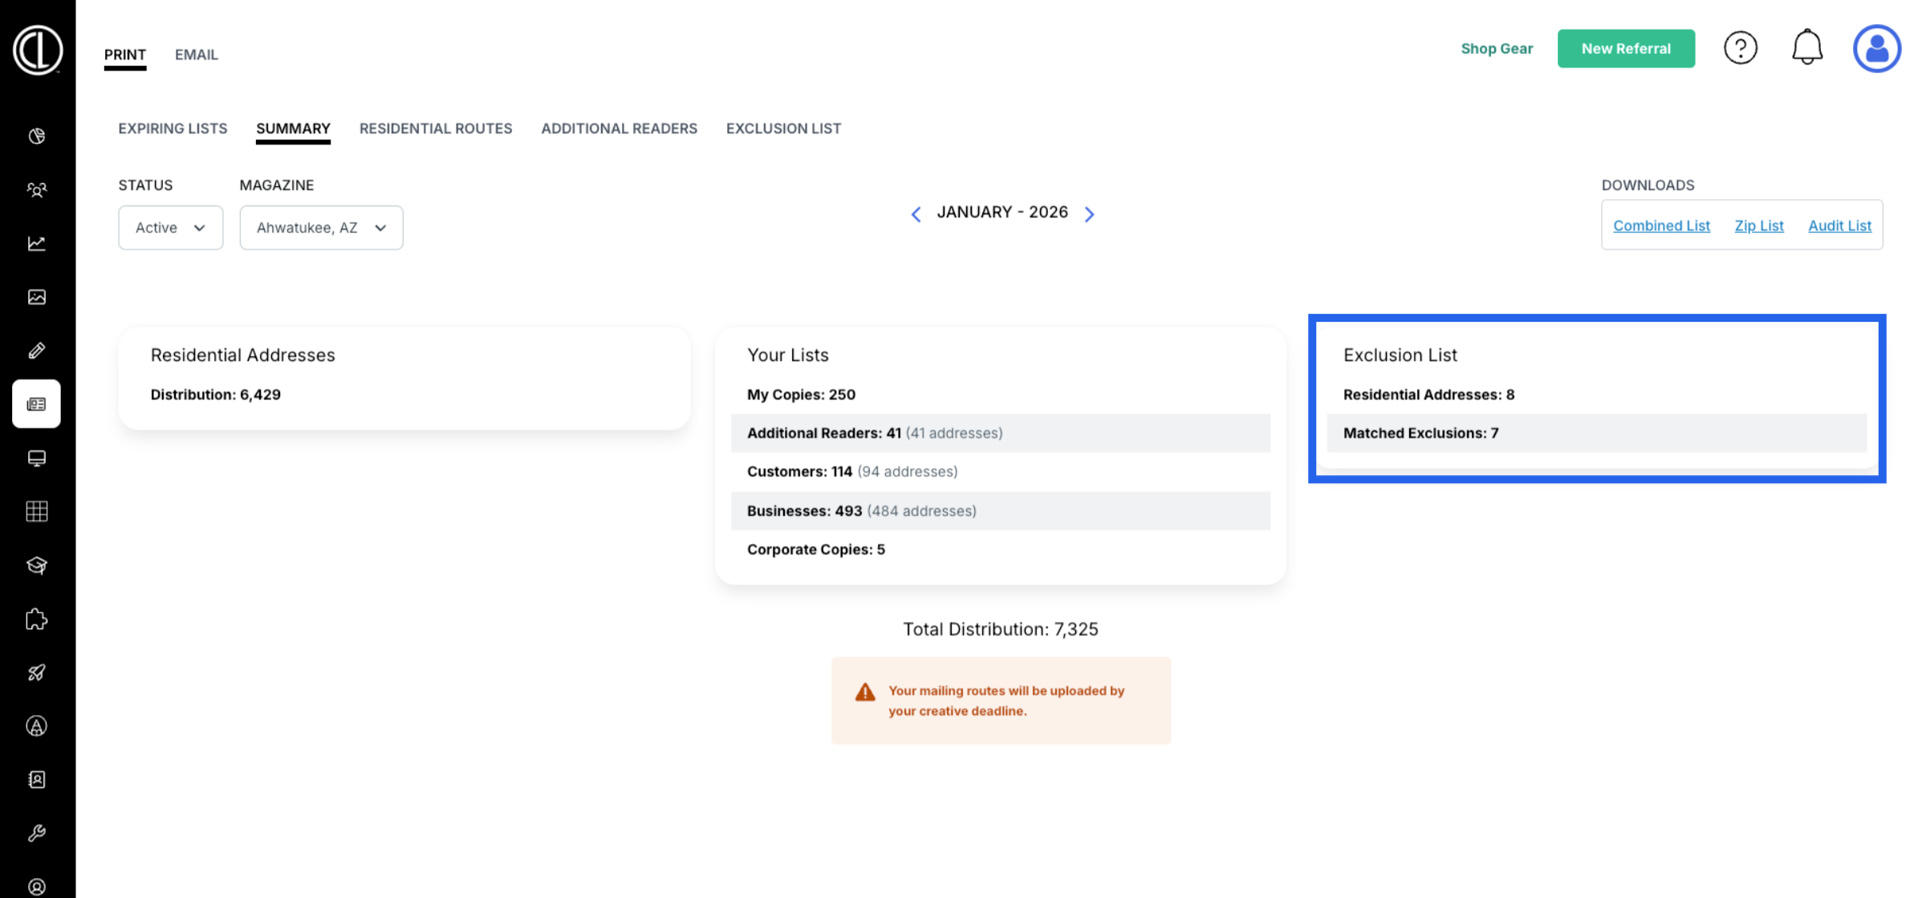
Task: Click the graduation cap training icon
Action: coord(37,565)
